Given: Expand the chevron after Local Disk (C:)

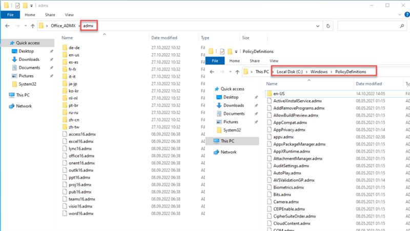Looking at the screenshot, I should (x=306, y=72).
